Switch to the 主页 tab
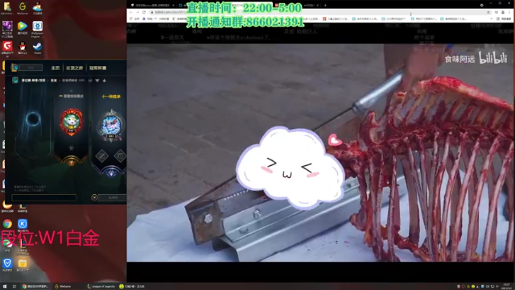This screenshot has width=515, height=290. [x=56, y=68]
